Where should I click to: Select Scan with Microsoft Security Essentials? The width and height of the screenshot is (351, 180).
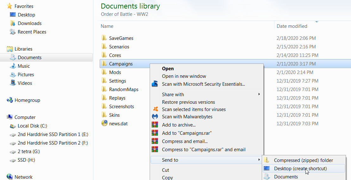pos(204,84)
